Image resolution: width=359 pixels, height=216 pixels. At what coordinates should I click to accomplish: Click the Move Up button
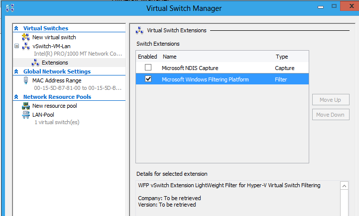click(x=331, y=99)
